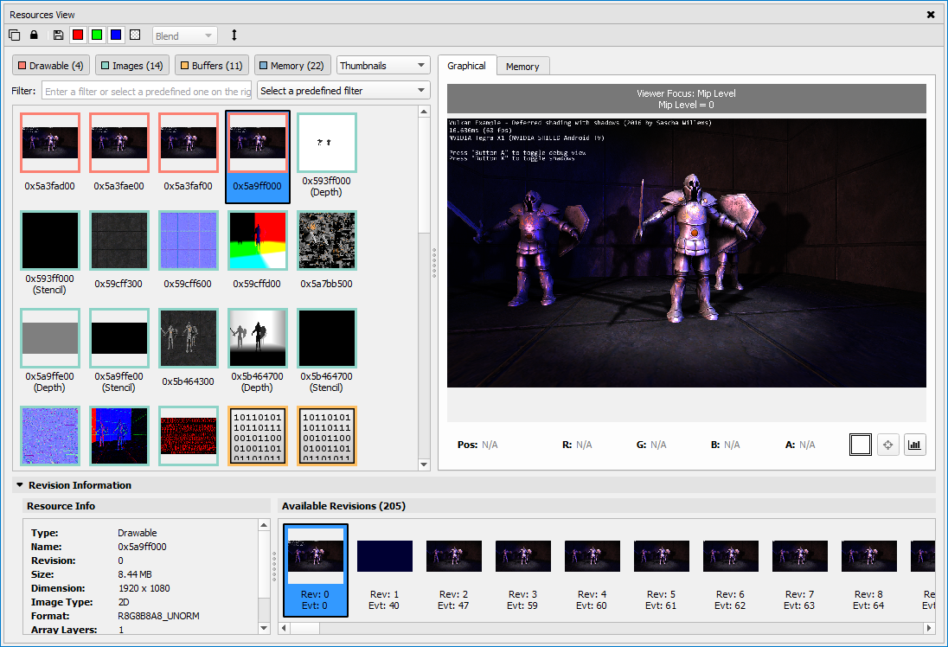Toggle the blue channel button
Viewport: 948px width, 647px height.
tap(116, 35)
